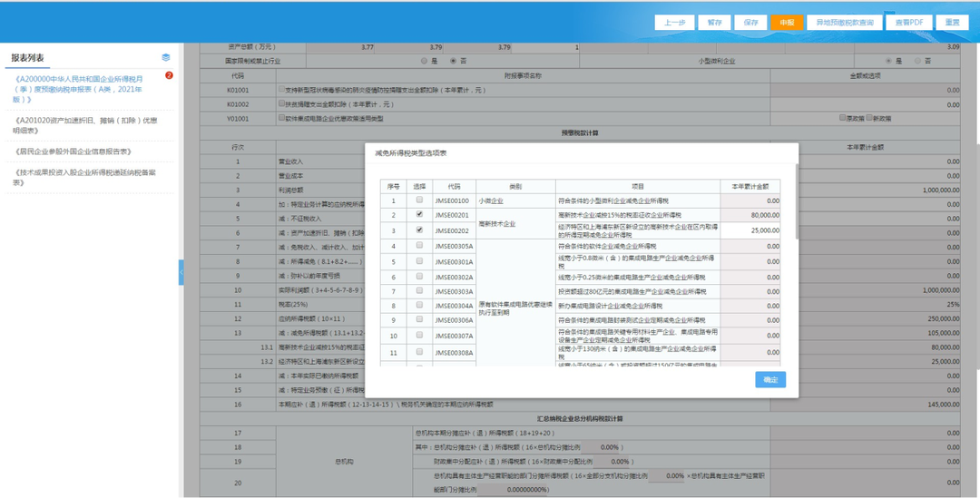Untick the checkbox for code JMSE00201
Image resolution: width=980 pixels, height=498 pixels.
(x=419, y=214)
